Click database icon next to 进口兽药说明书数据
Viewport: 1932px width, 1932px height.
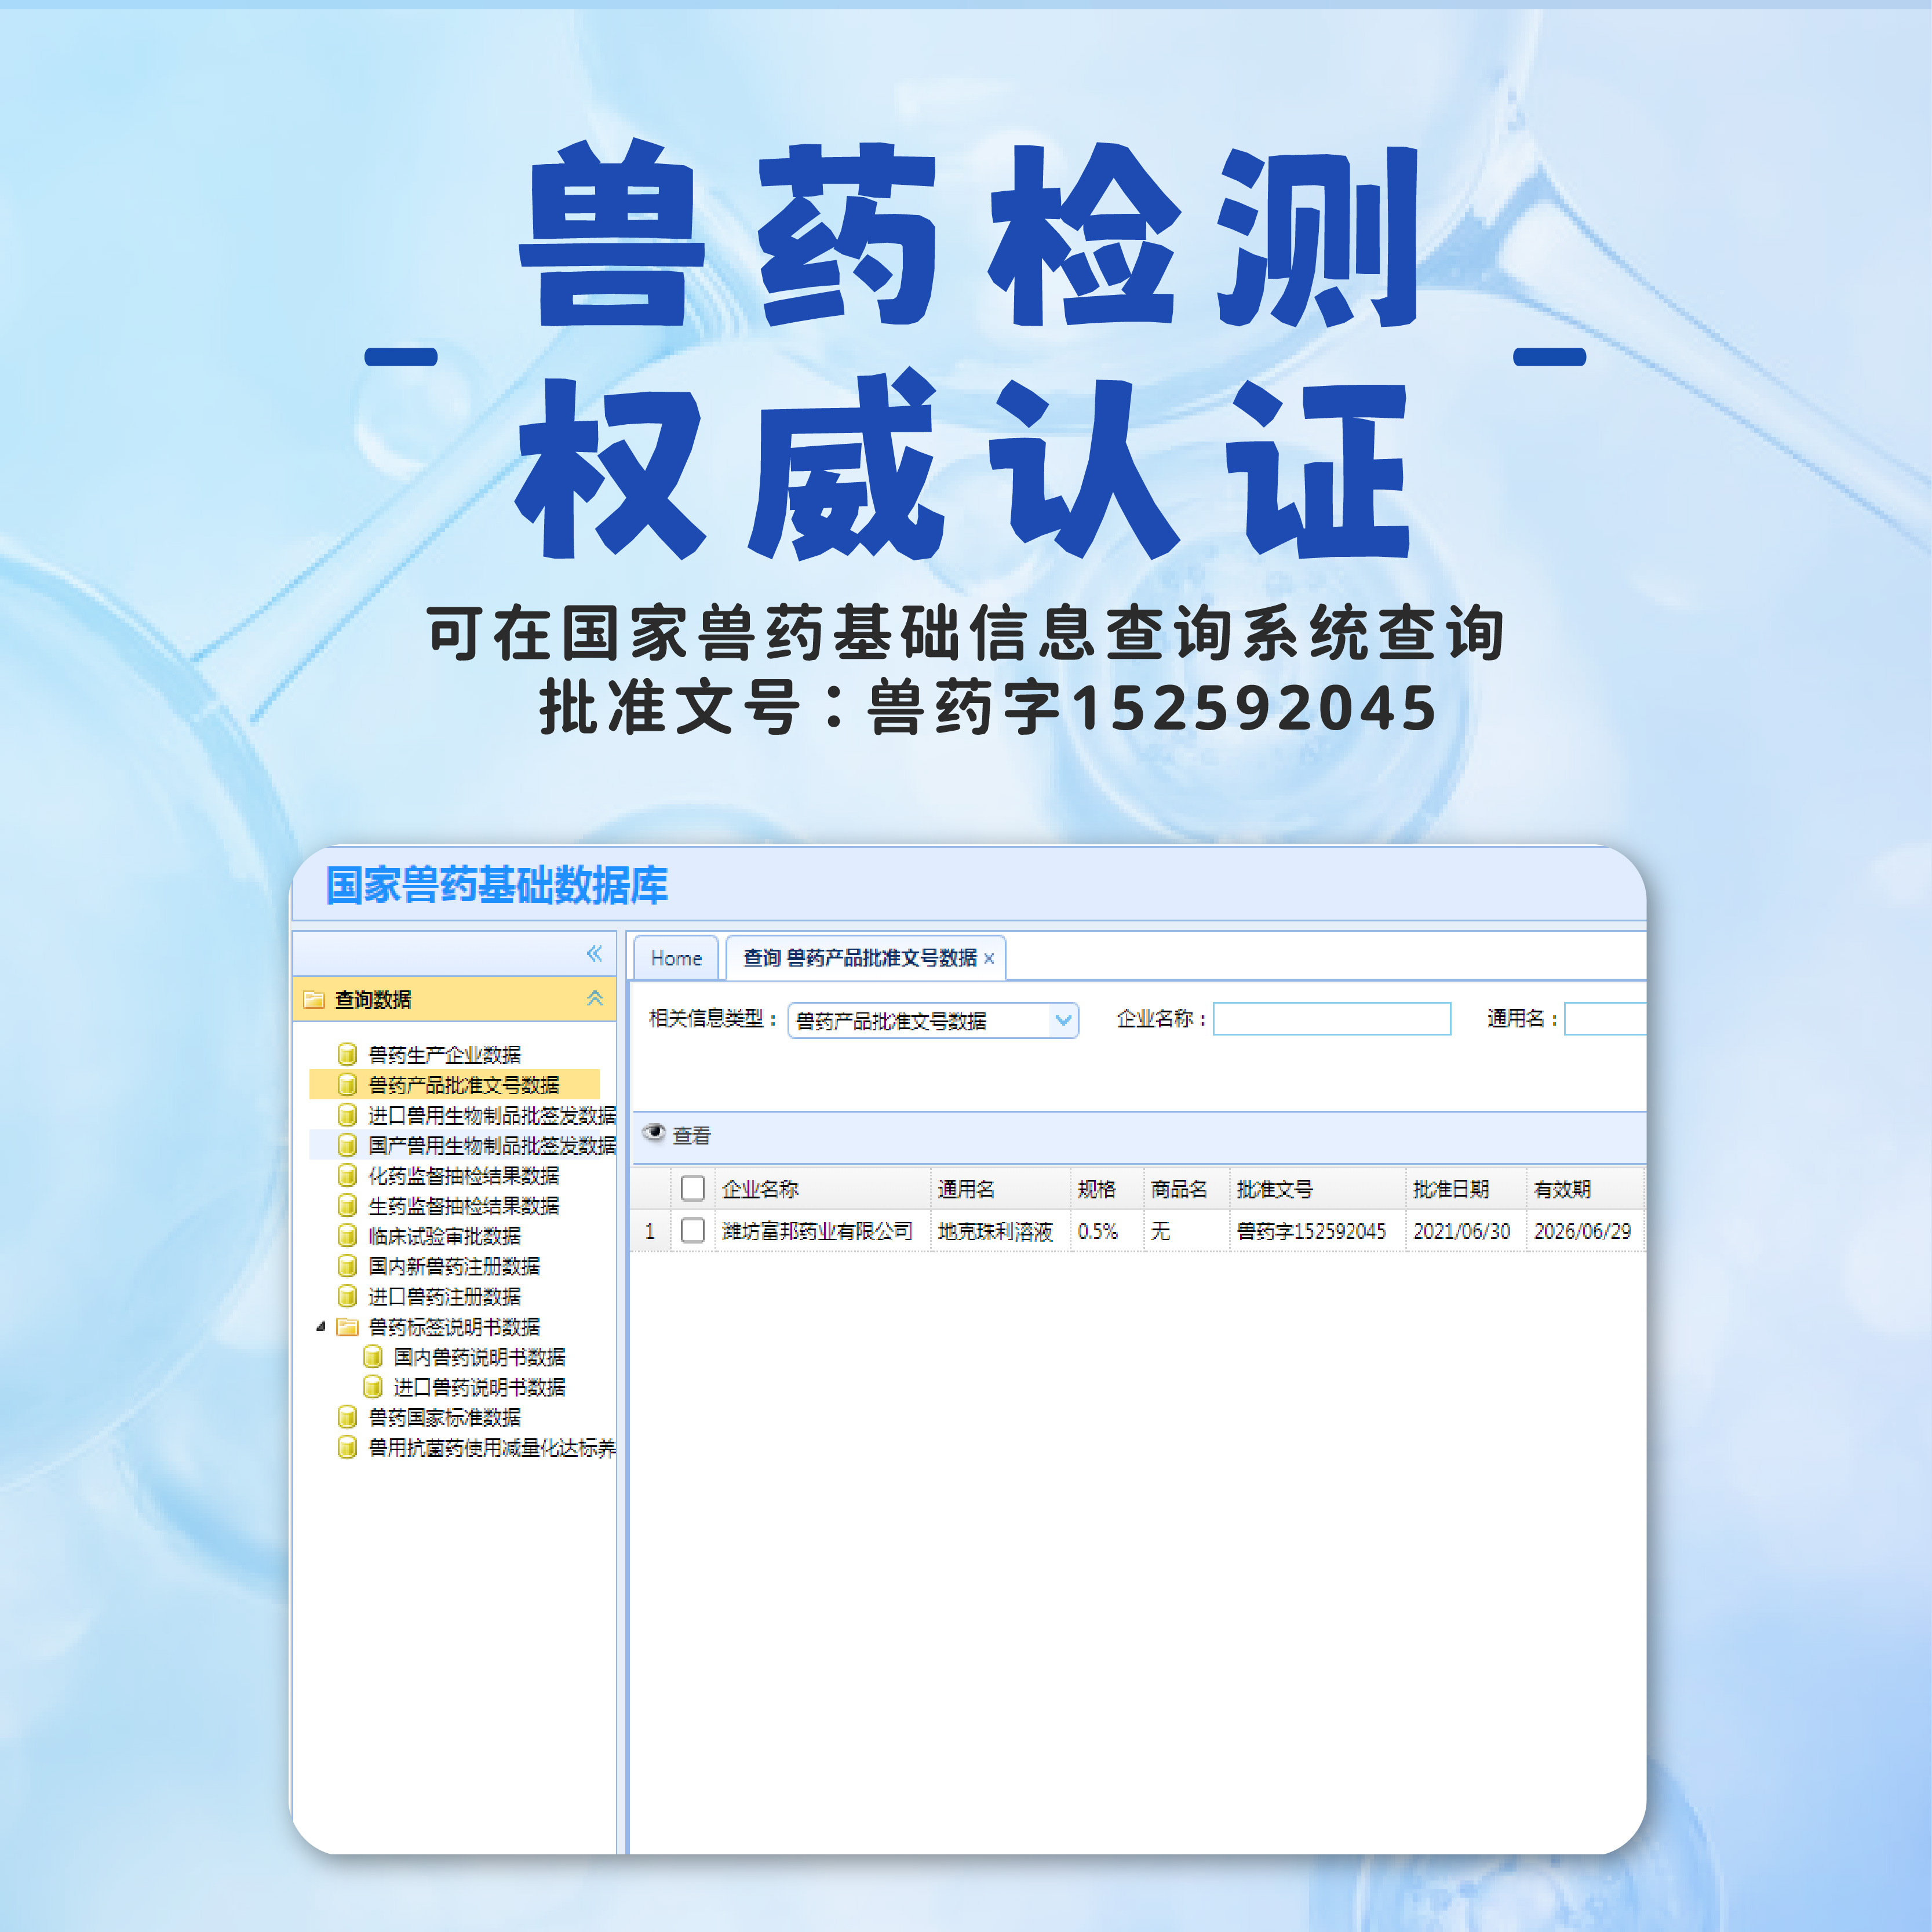point(372,1386)
